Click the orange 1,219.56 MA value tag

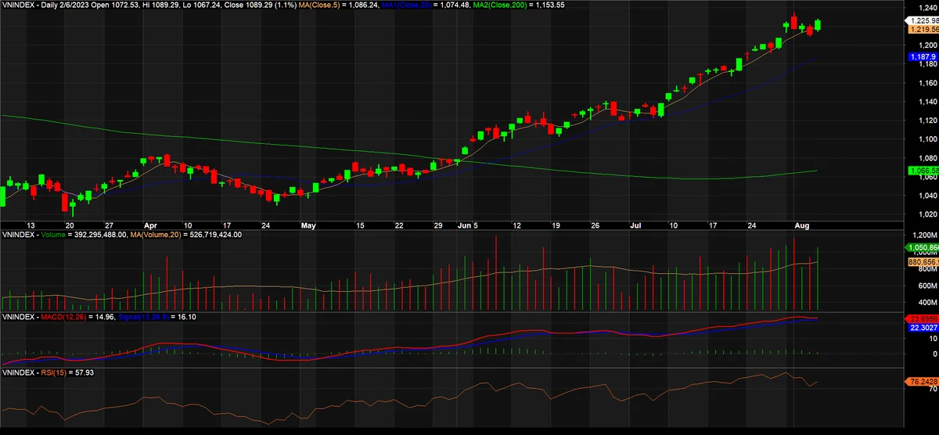923,29
